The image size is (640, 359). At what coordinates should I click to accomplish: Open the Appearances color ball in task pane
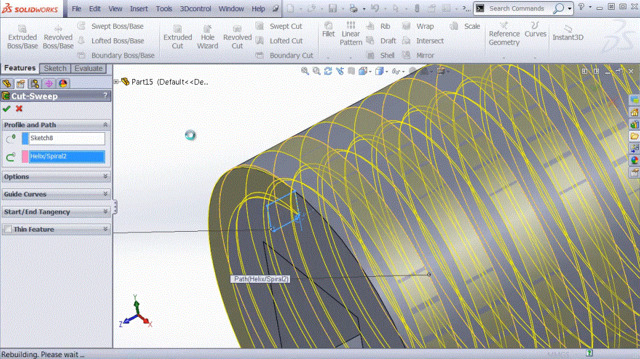[x=634, y=160]
